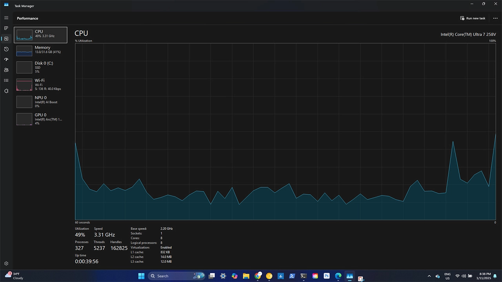Click the L3 cache value 12.0 MB
Screen dimensions: 502x282
[x=166, y=262]
